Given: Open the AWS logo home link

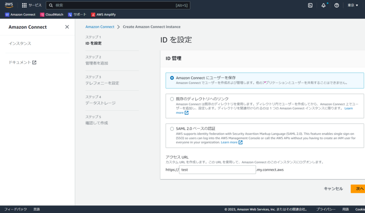Looking at the screenshot, I should (9, 5).
